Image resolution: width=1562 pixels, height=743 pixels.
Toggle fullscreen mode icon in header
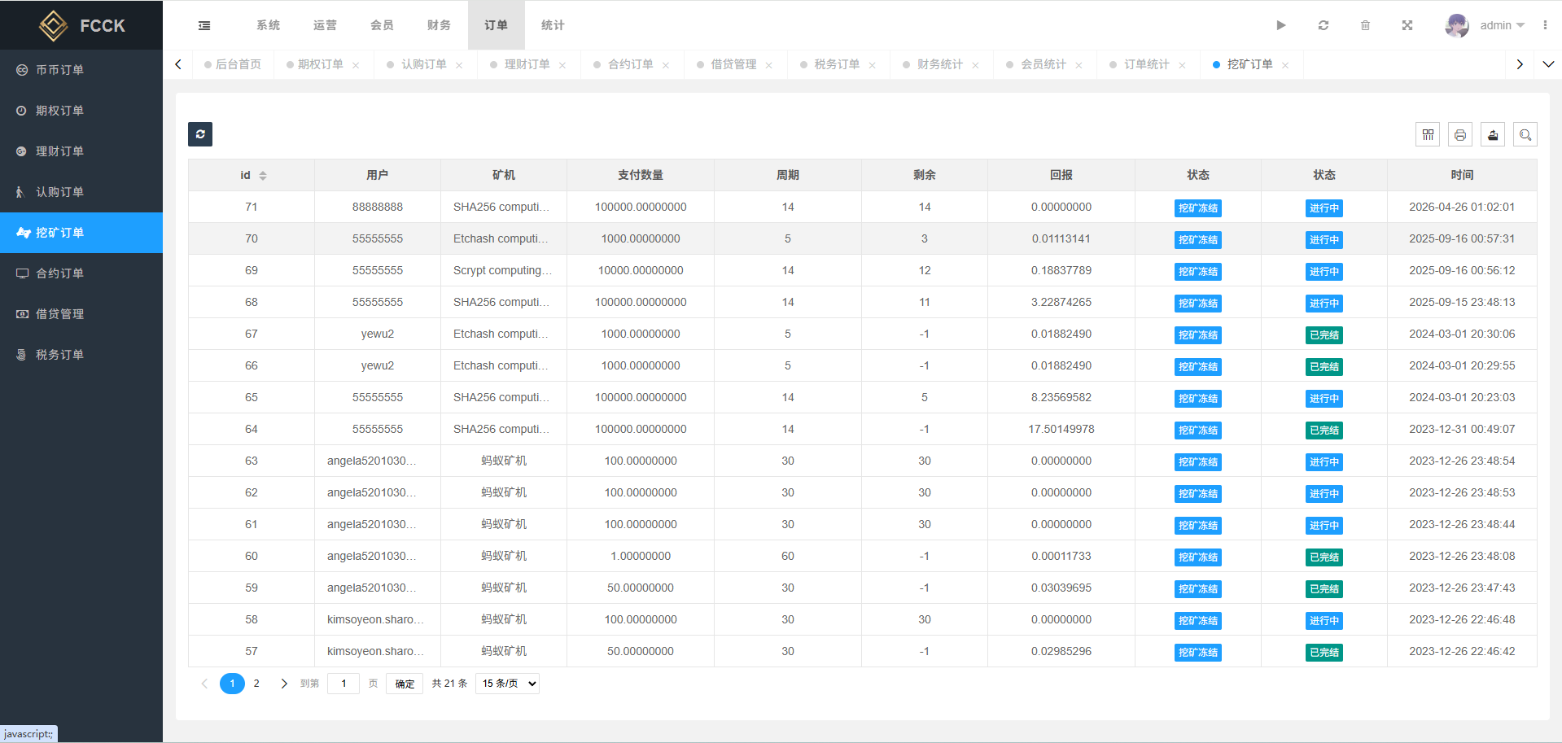coord(1407,25)
